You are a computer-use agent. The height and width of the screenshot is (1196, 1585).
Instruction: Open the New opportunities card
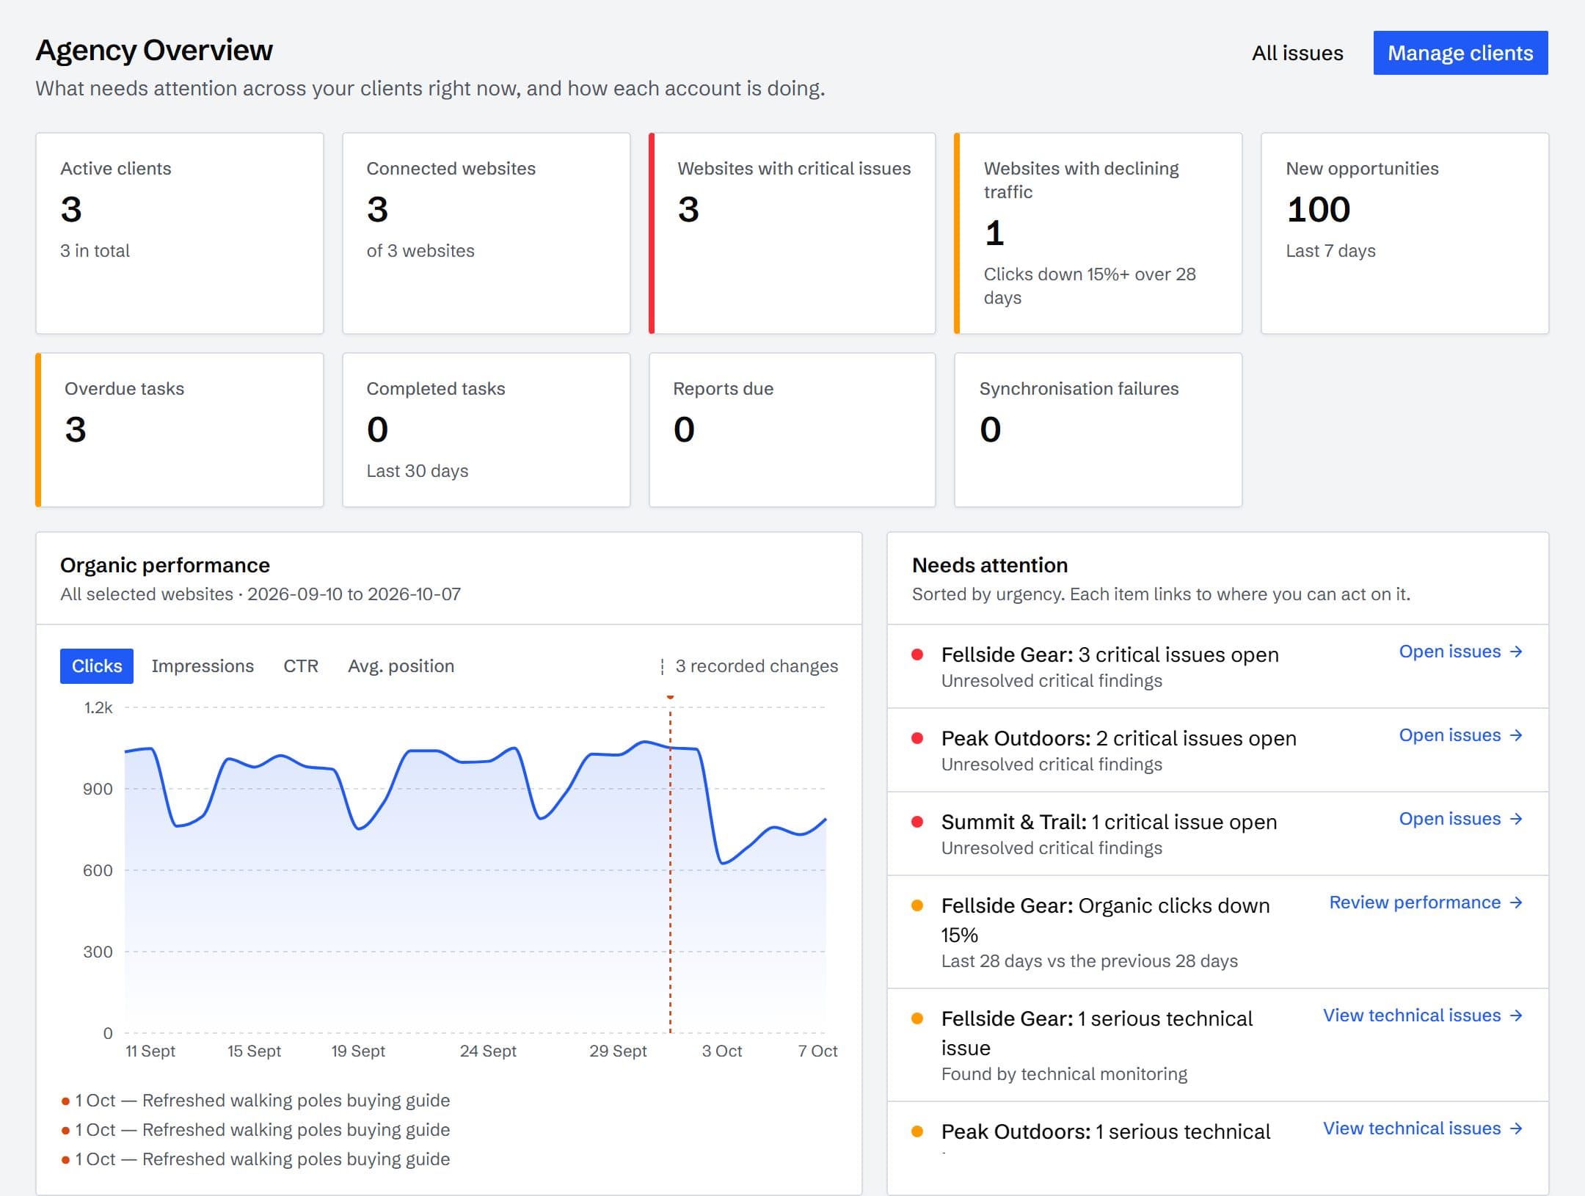point(1405,233)
